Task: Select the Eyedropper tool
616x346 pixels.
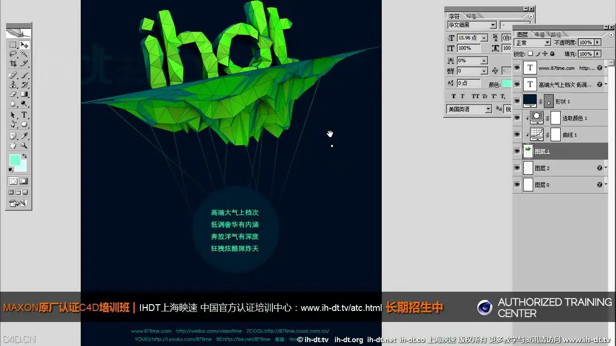Action: 24,136
